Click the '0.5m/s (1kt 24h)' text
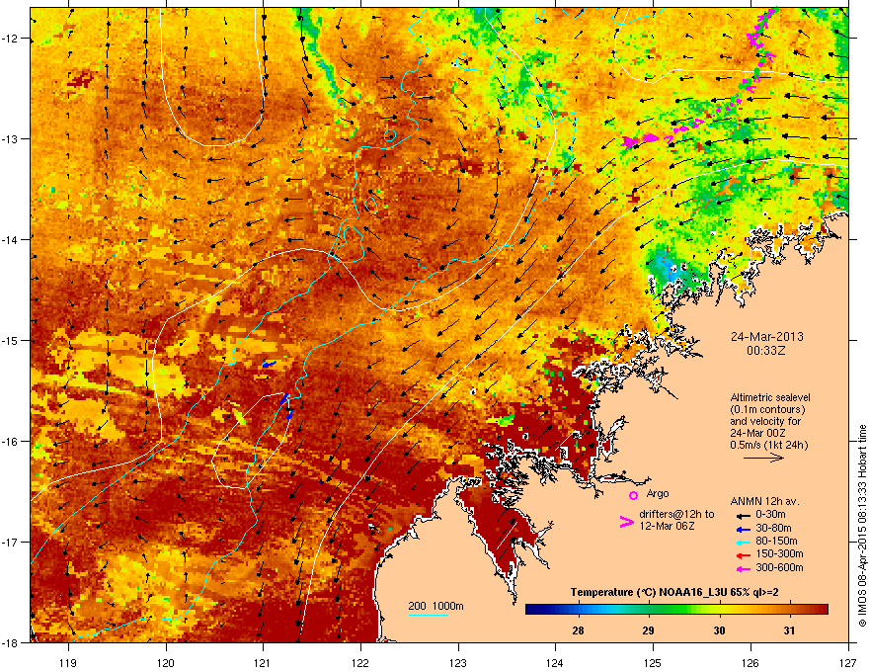Image resolution: width=869 pixels, height=672 pixels. click(x=769, y=446)
